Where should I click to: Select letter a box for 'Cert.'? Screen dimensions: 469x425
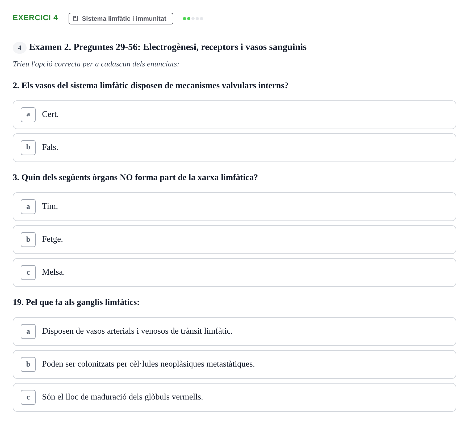click(x=28, y=115)
